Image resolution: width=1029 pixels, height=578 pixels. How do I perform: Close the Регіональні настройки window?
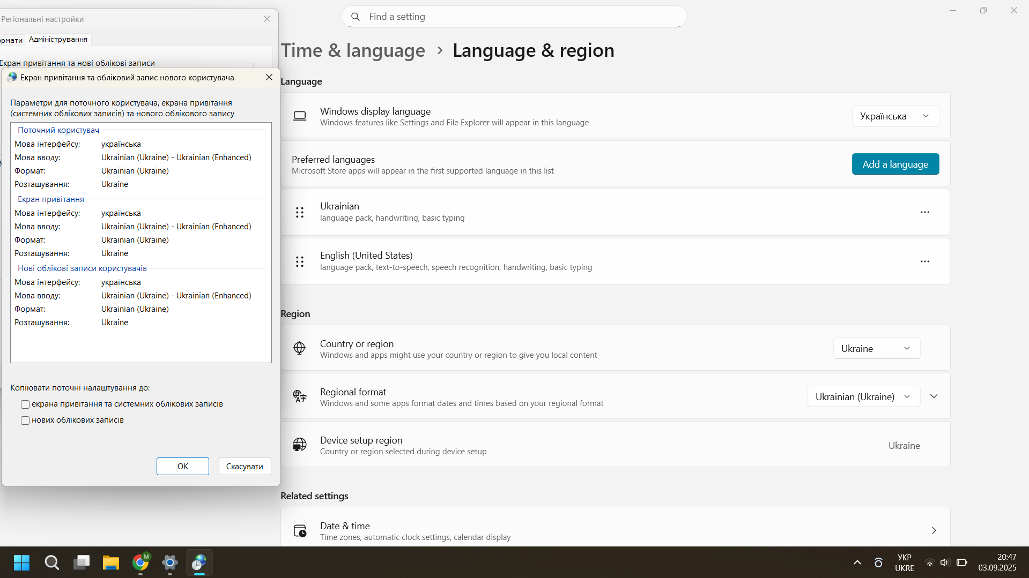coord(267,19)
